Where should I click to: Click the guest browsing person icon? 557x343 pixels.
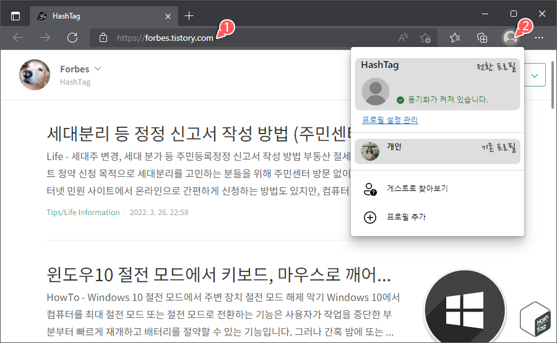click(x=370, y=189)
